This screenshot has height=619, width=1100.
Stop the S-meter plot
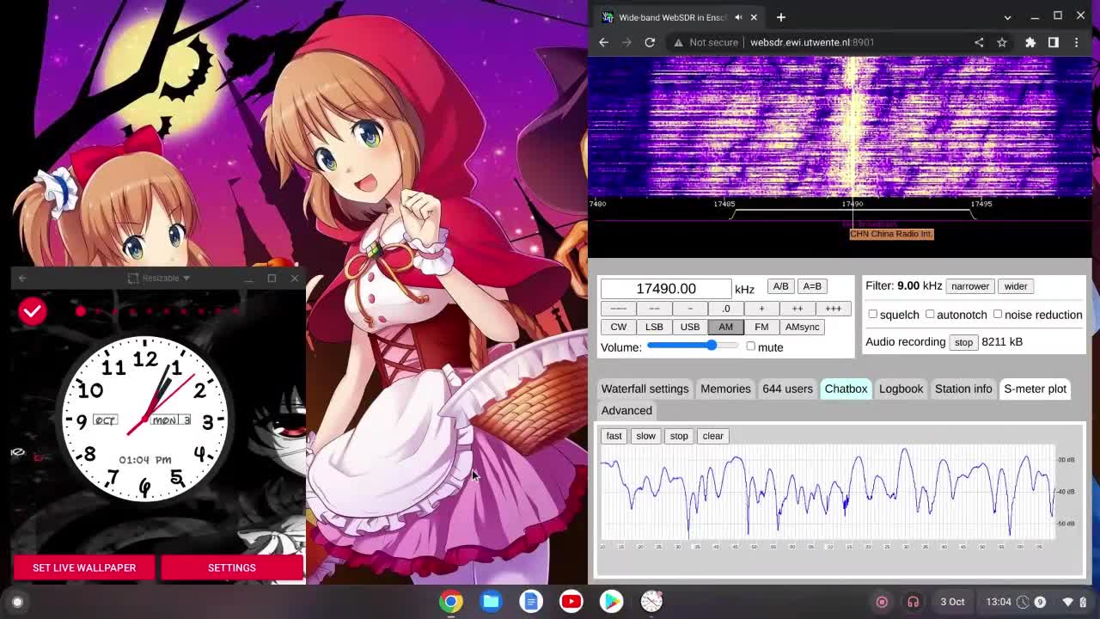pos(679,436)
